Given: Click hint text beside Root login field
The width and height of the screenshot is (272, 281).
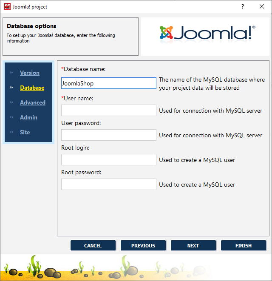Looking at the screenshot, I should [197, 160].
